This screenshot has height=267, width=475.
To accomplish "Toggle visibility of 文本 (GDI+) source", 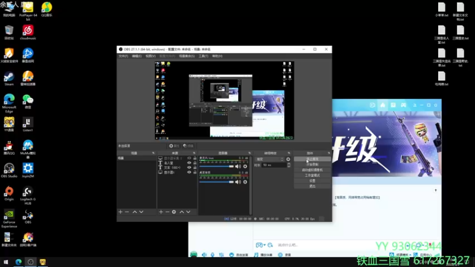I will point(189,167).
